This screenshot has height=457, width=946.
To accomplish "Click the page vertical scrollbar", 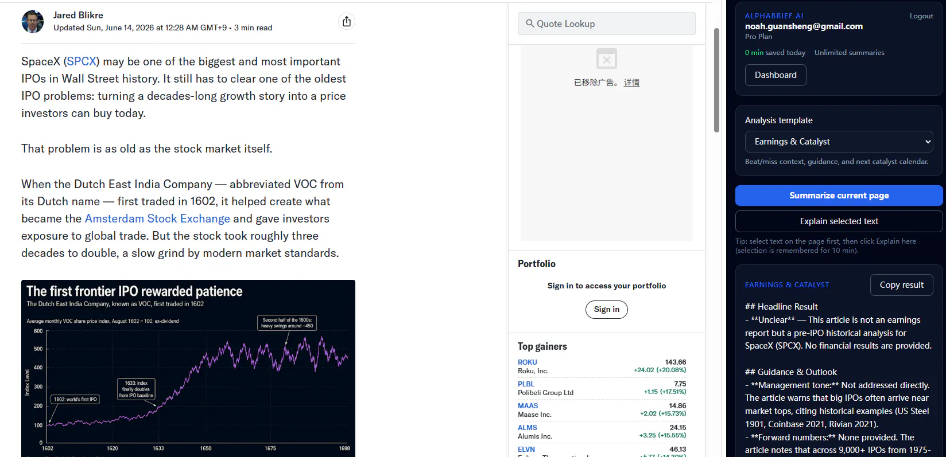I will [x=716, y=80].
